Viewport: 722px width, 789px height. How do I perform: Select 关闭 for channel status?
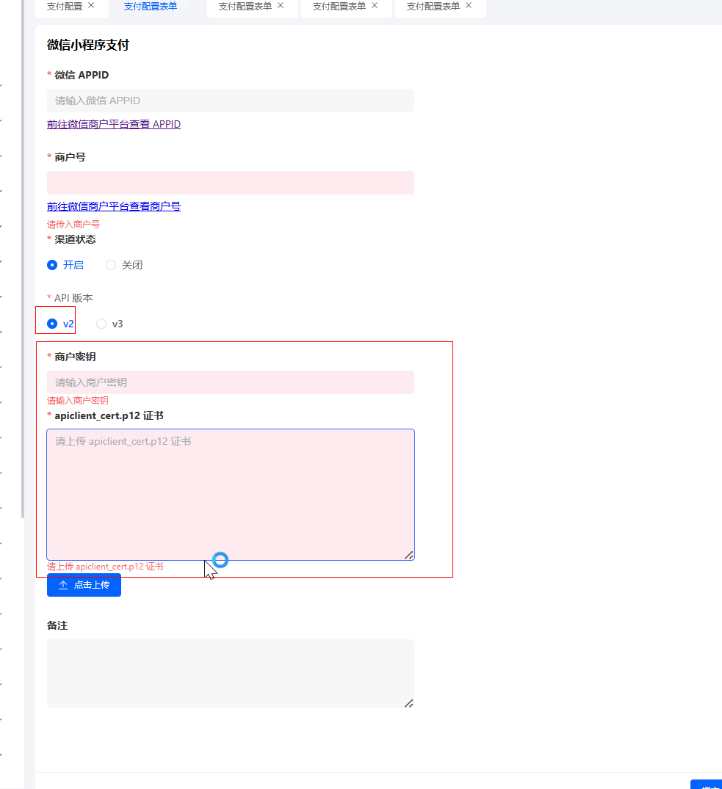[x=111, y=265]
